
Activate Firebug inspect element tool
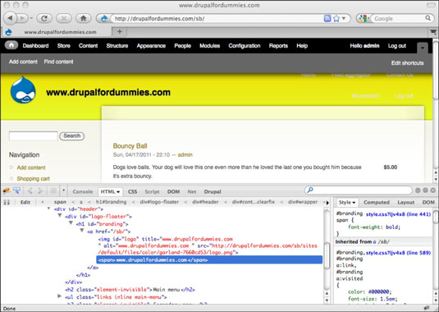pyautogui.click(x=16, y=191)
